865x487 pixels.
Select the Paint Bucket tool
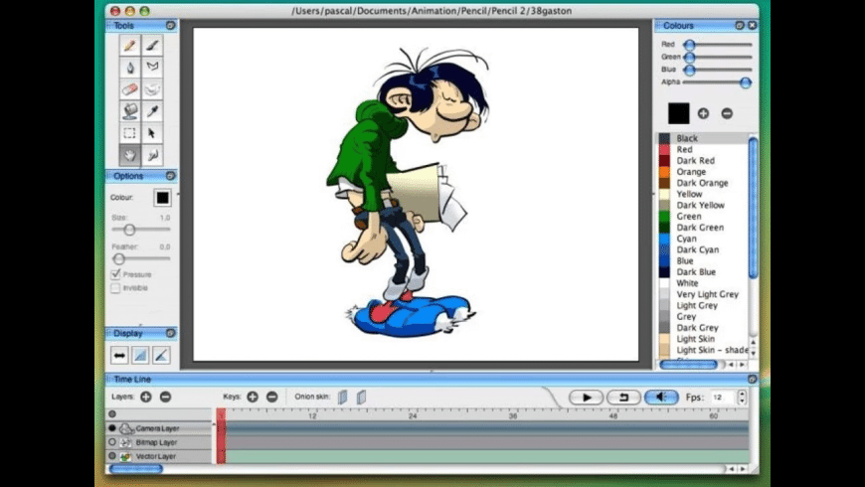[x=129, y=111]
